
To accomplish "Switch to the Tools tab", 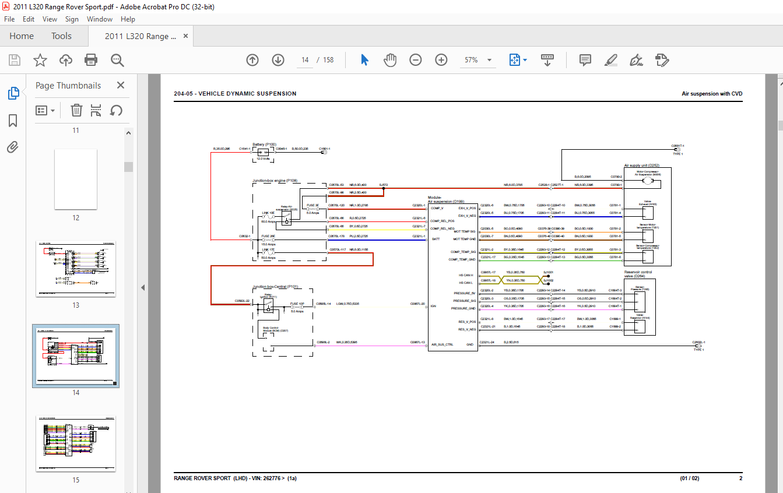I will click(x=61, y=36).
